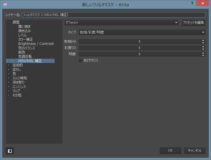Open the デフォルト preset dropdown
211x160 pixels.
coord(122,23)
